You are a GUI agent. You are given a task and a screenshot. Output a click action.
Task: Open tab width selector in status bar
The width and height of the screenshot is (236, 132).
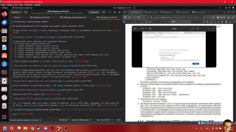[81, 120]
